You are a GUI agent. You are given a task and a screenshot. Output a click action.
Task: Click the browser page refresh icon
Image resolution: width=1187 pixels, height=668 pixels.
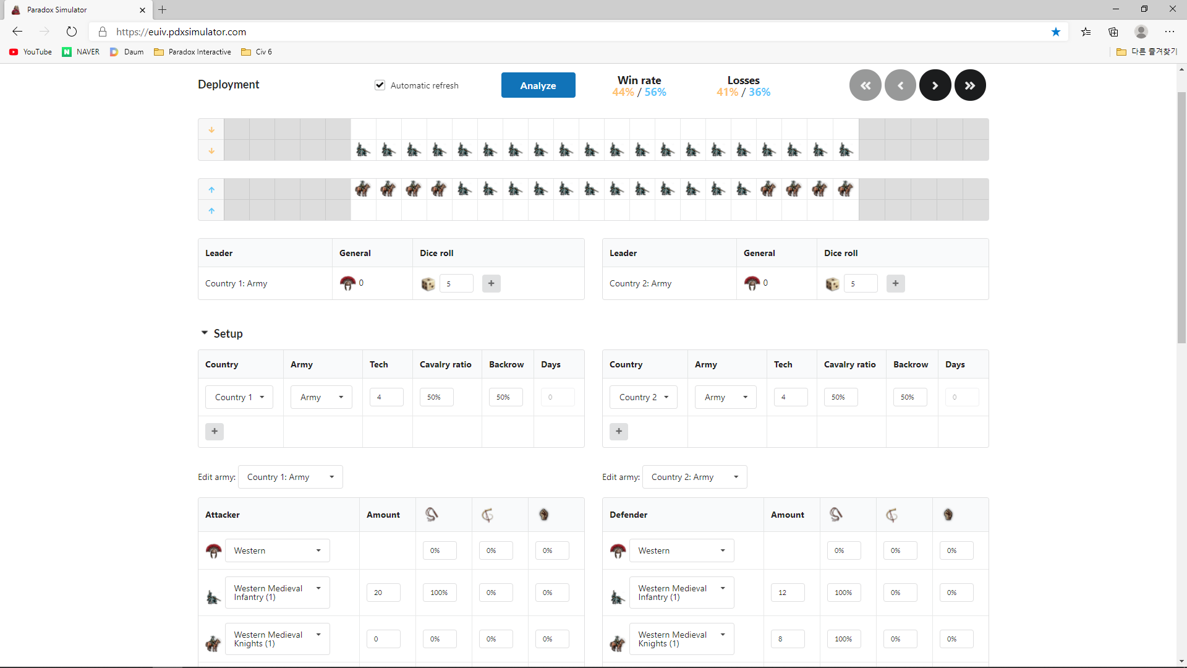coord(72,32)
